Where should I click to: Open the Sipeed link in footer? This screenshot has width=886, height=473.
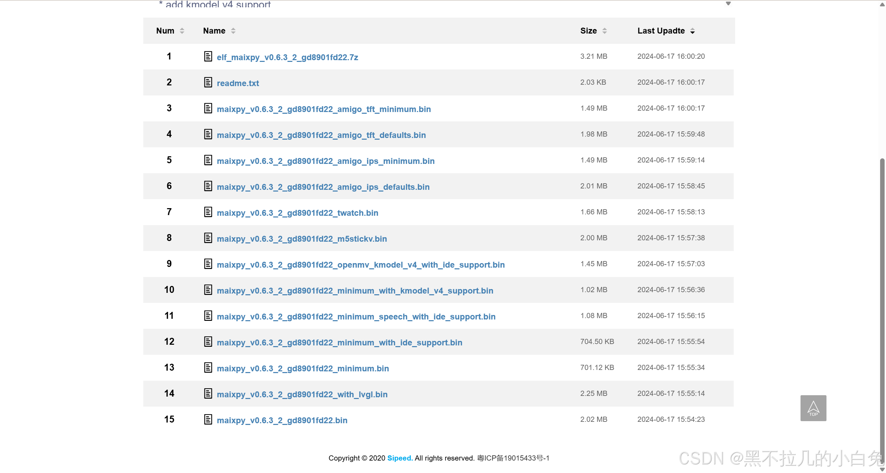[399, 458]
